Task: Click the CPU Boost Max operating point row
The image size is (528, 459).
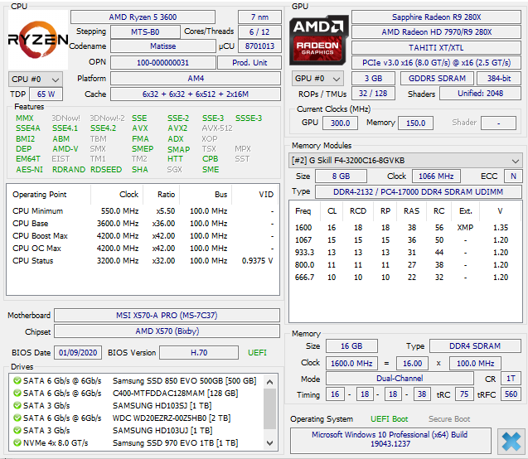Action: tap(143, 236)
